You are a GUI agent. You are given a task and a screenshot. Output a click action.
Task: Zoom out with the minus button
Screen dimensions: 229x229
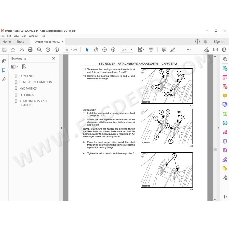click(x=105, y=50)
